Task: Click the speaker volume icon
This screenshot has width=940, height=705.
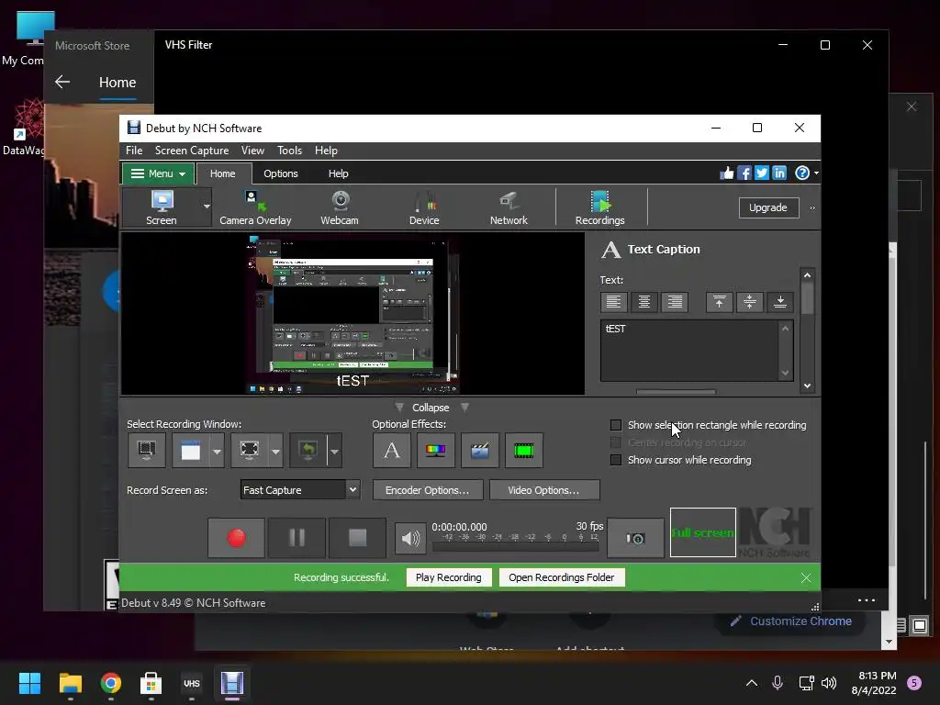Action: pyautogui.click(x=410, y=538)
